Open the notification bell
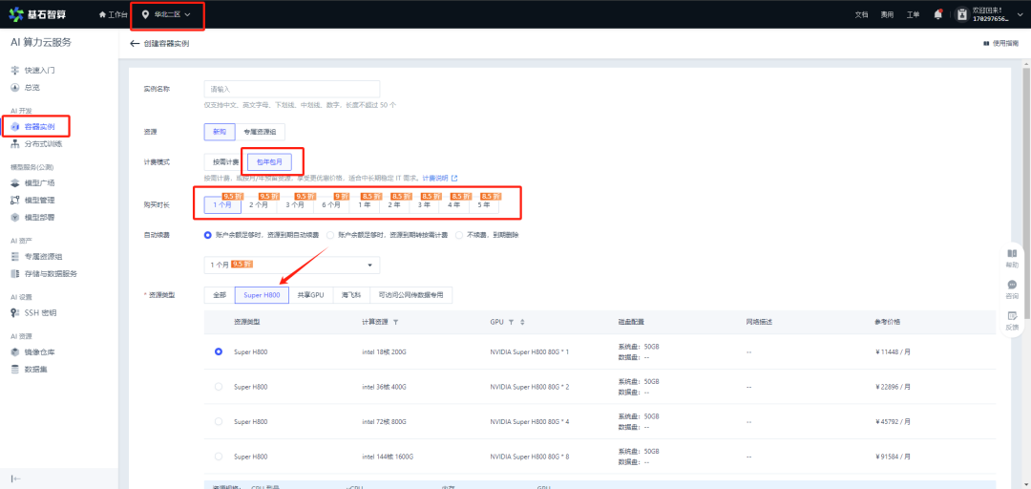 click(x=937, y=14)
